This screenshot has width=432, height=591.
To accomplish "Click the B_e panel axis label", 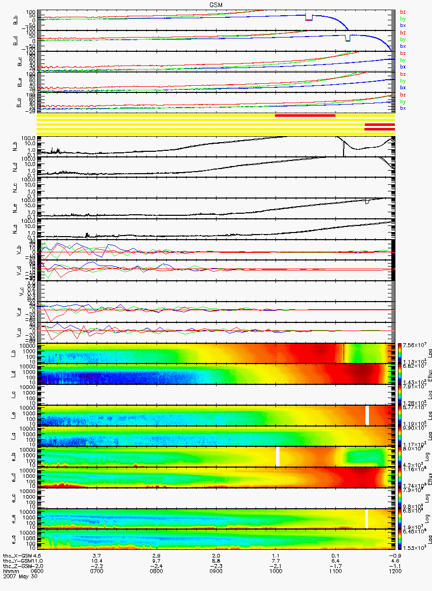I will point(20,83).
